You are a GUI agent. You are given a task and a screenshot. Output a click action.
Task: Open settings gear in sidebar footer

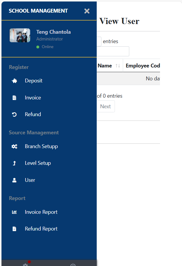pyautogui.click(x=25, y=265)
